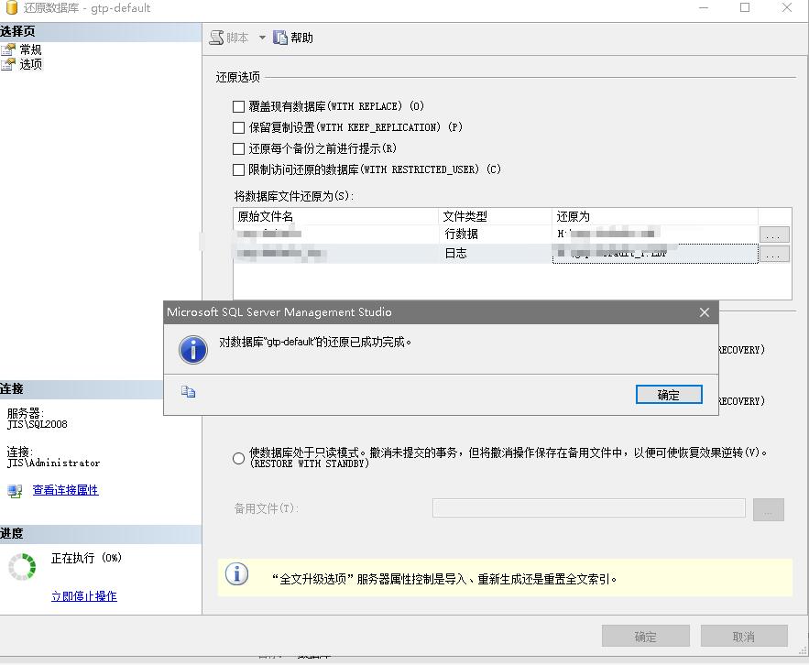Viewport: 809px width, 665px height.
Task: Click the blue information icon in message box
Action: (x=193, y=350)
